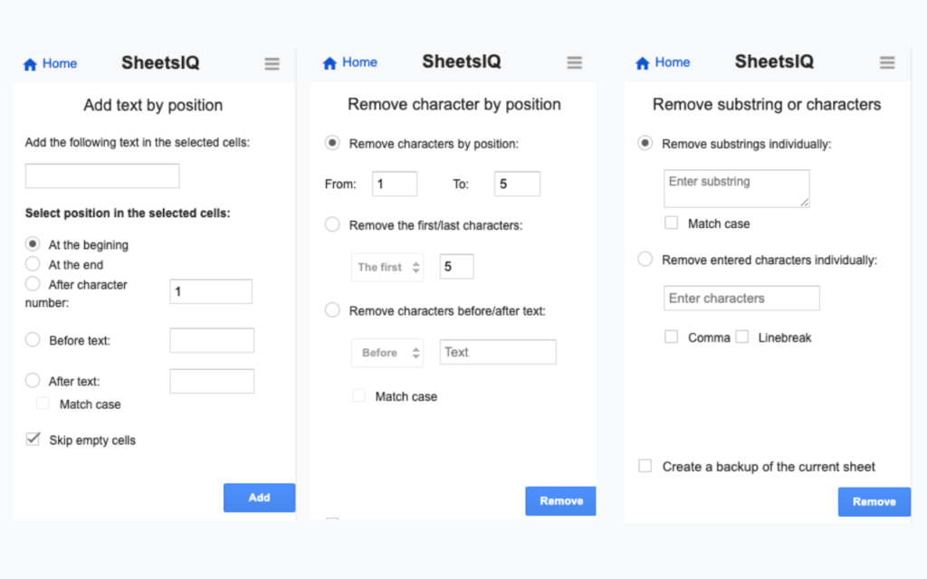Click the 'Remove character by position' heading
Screen dimensions: 927x579
pos(454,104)
